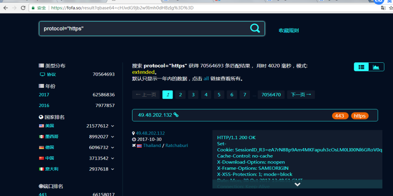Reload the page with refresh icon
Screen dimensions: 393x196
[23, 8]
